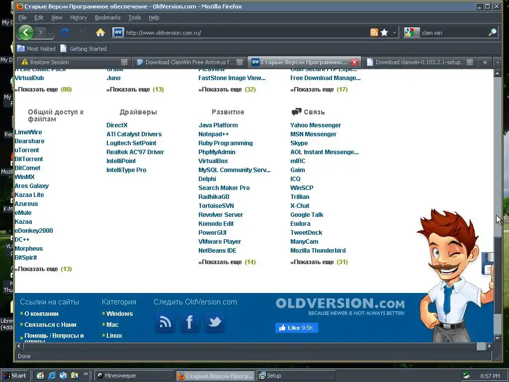Click the vertical scrollbar down arrow
Image resolution: width=509 pixels, height=382 pixels.
click(497, 338)
